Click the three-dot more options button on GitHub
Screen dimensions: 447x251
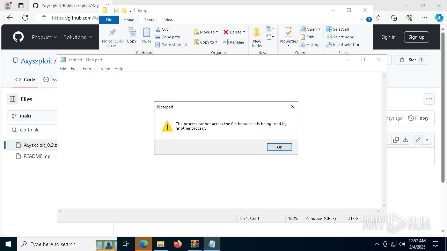429,99
